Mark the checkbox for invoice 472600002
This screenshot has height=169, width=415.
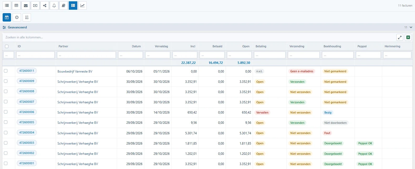[6, 153]
